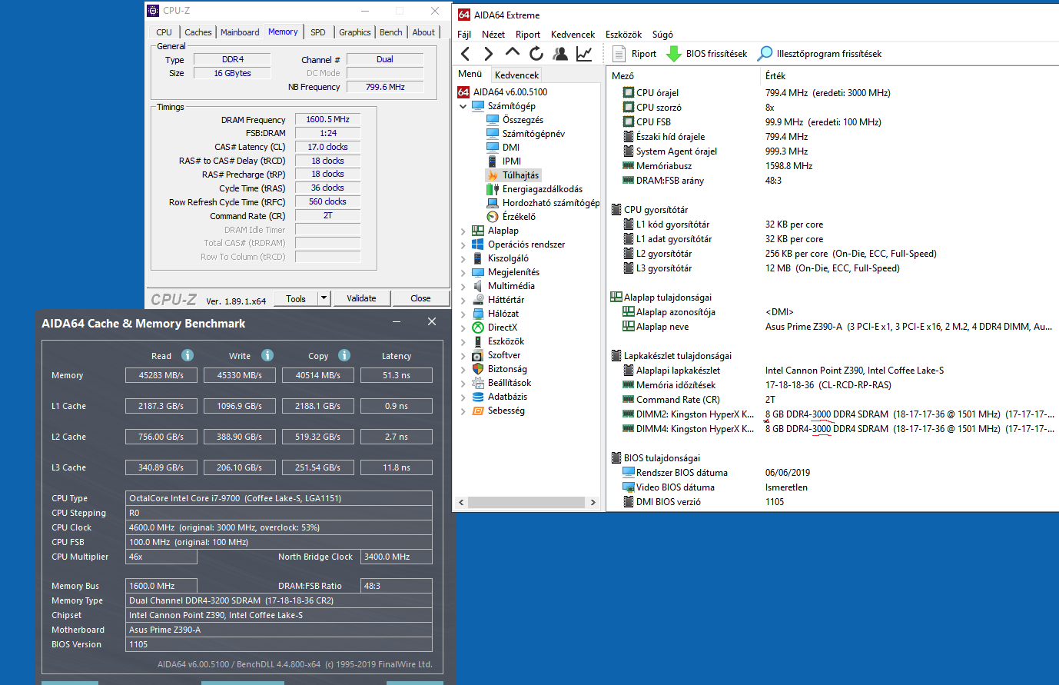Click the Riport toolbar button
The width and height of the screenshot is (1059, 685).
(635, 54)
